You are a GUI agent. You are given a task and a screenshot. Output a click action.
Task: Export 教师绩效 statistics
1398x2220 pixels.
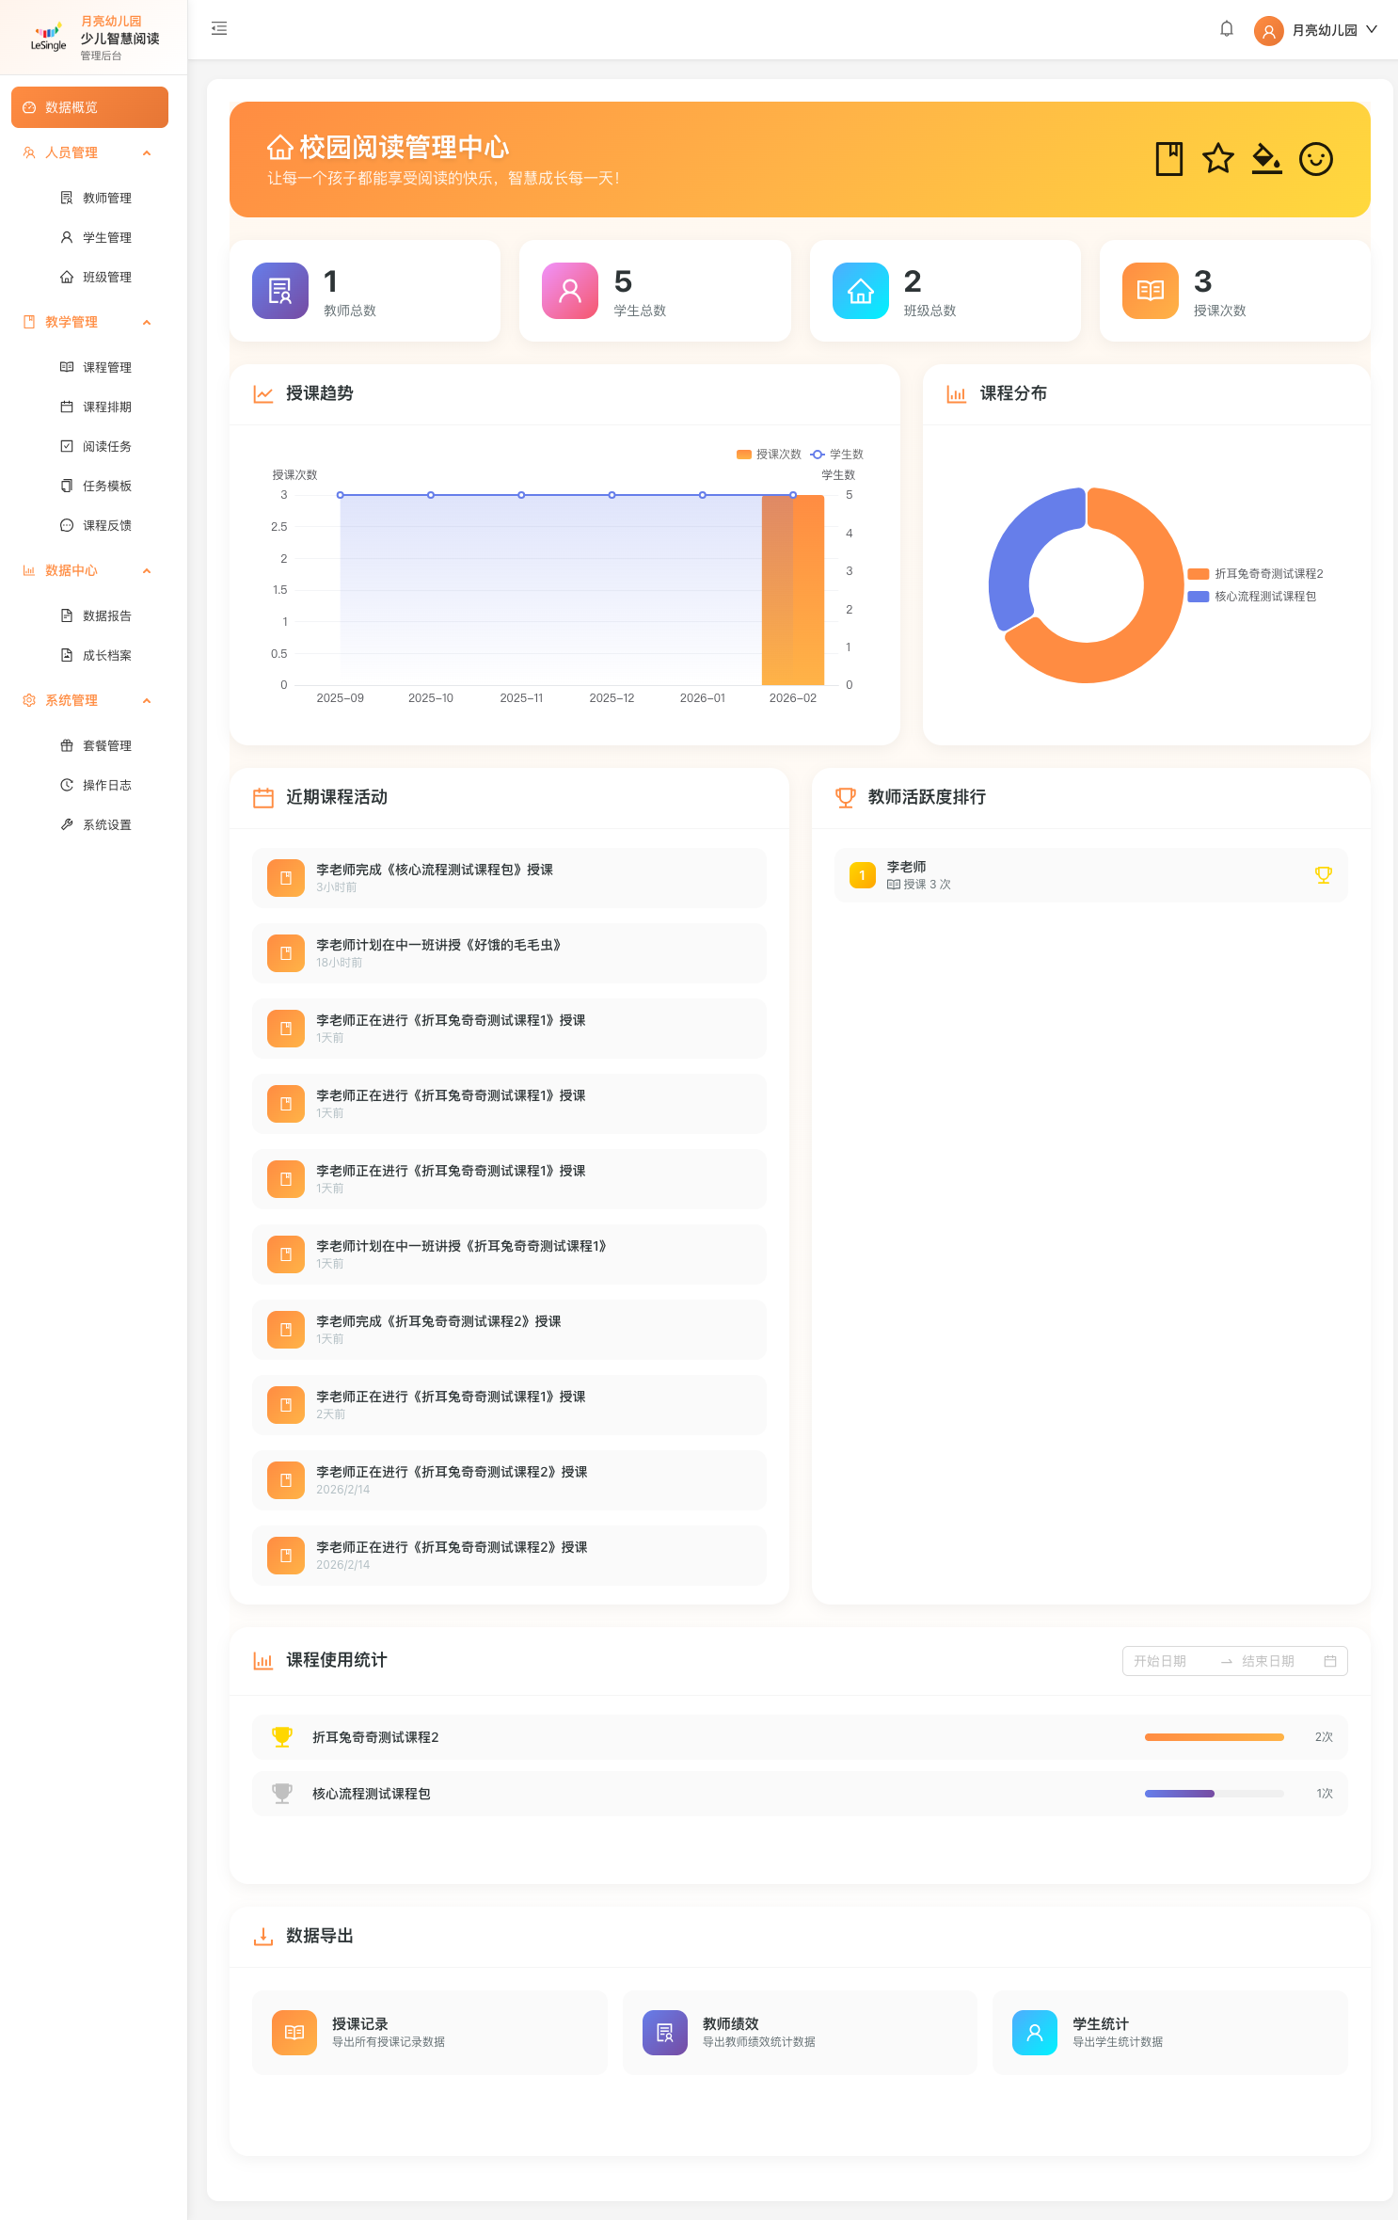(x=799, y=2032)
